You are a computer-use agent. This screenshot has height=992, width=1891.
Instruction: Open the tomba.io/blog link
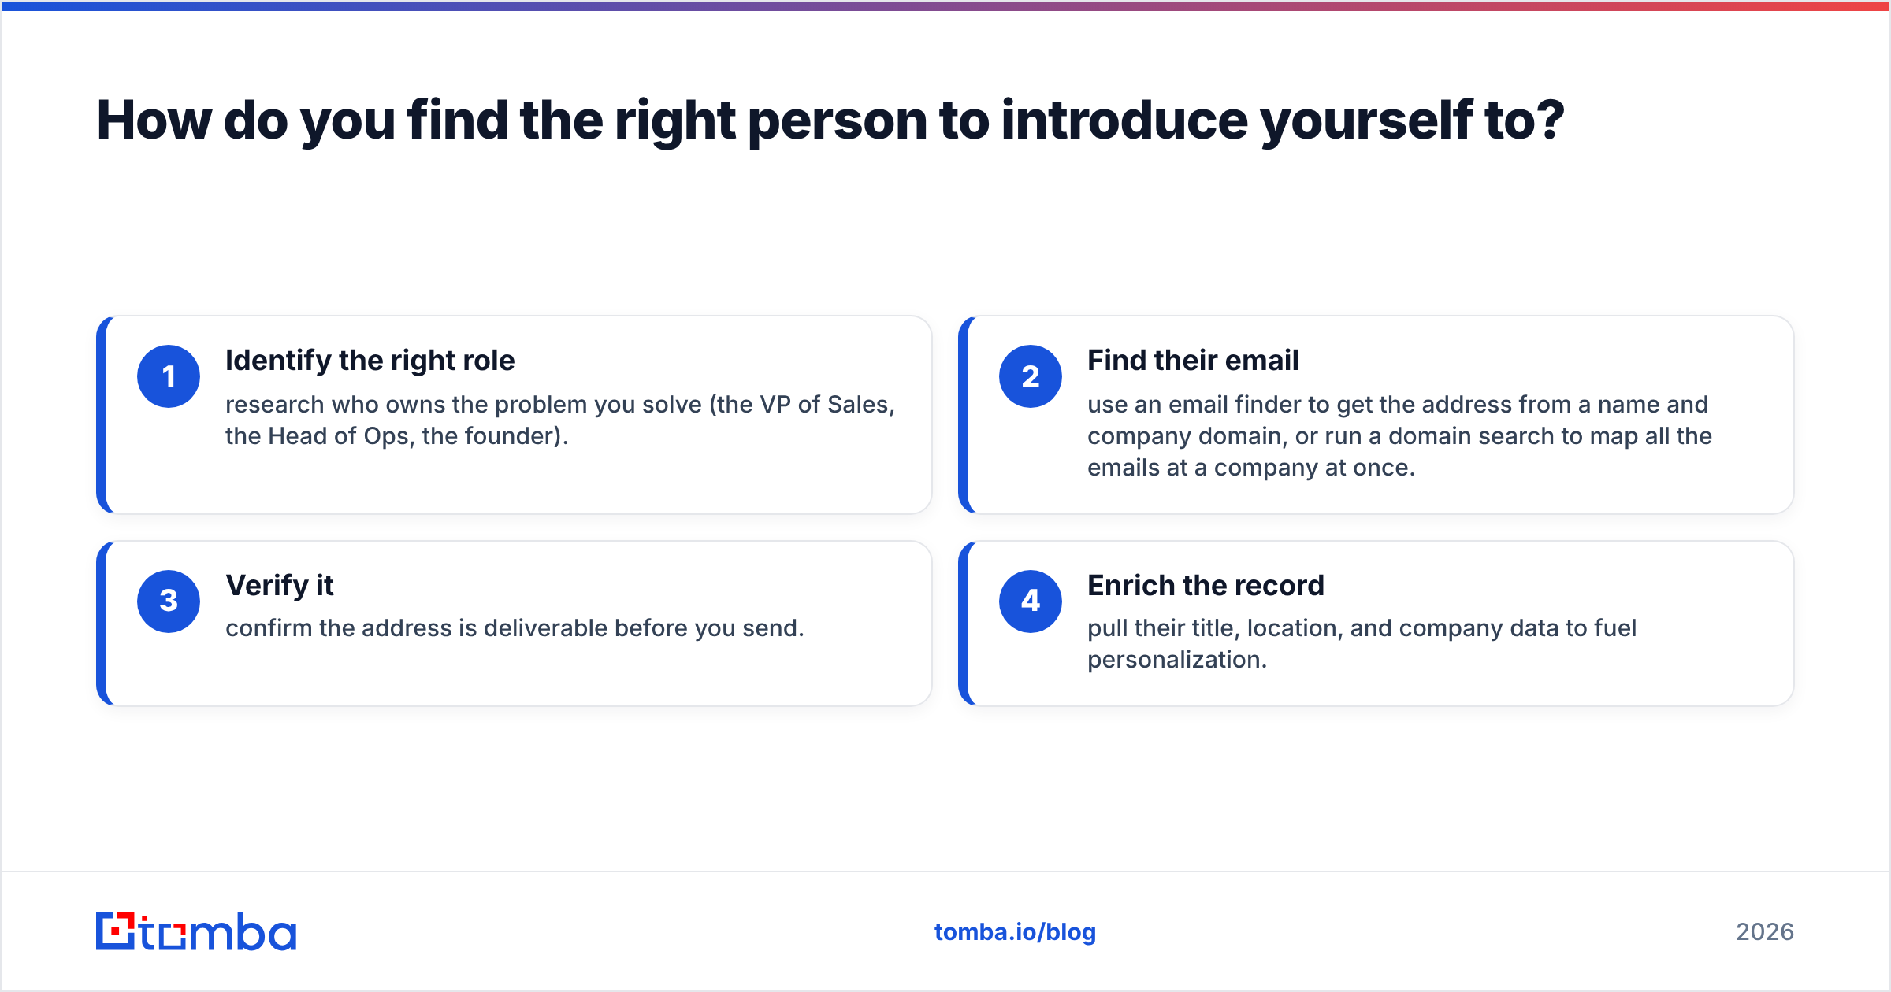click(1015, 932)
